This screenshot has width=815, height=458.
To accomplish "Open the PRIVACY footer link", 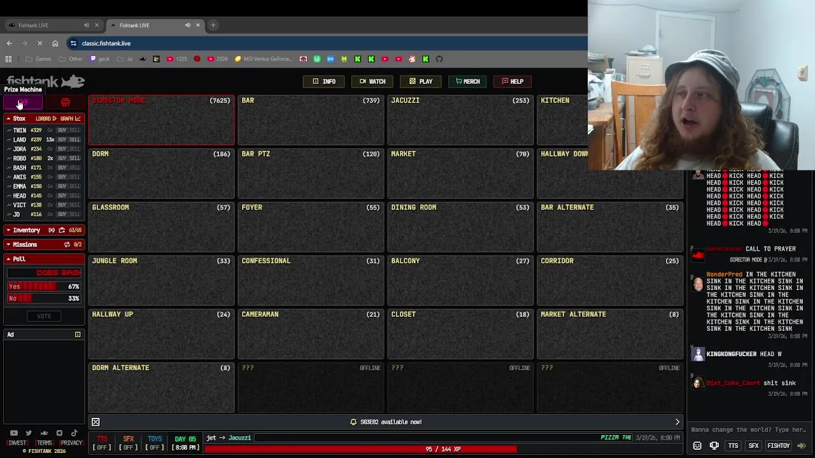I will point(71,443).
